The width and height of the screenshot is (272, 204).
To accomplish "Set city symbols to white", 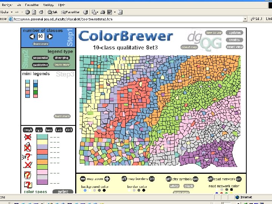I will pos(174,186).
